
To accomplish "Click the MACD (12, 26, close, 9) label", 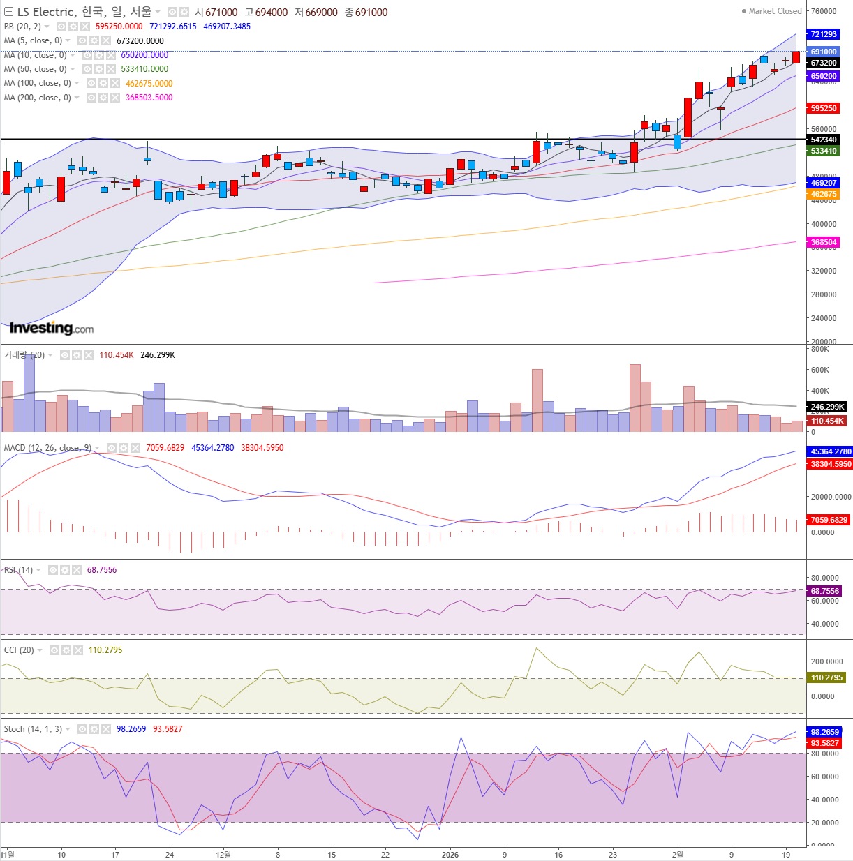I will 47,448.
